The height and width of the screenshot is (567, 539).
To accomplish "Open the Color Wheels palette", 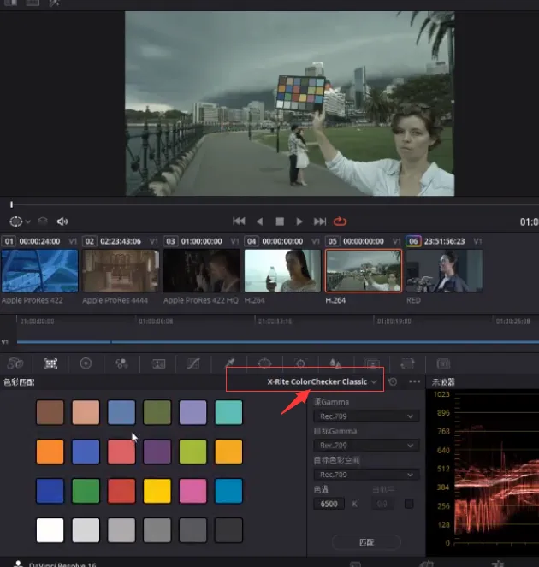I will (86, 363).
